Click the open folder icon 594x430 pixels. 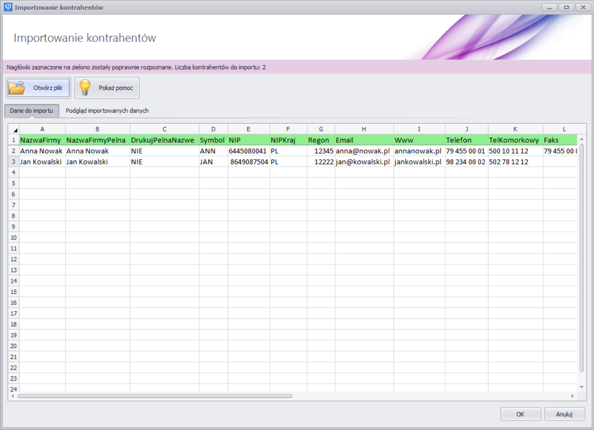17,88
